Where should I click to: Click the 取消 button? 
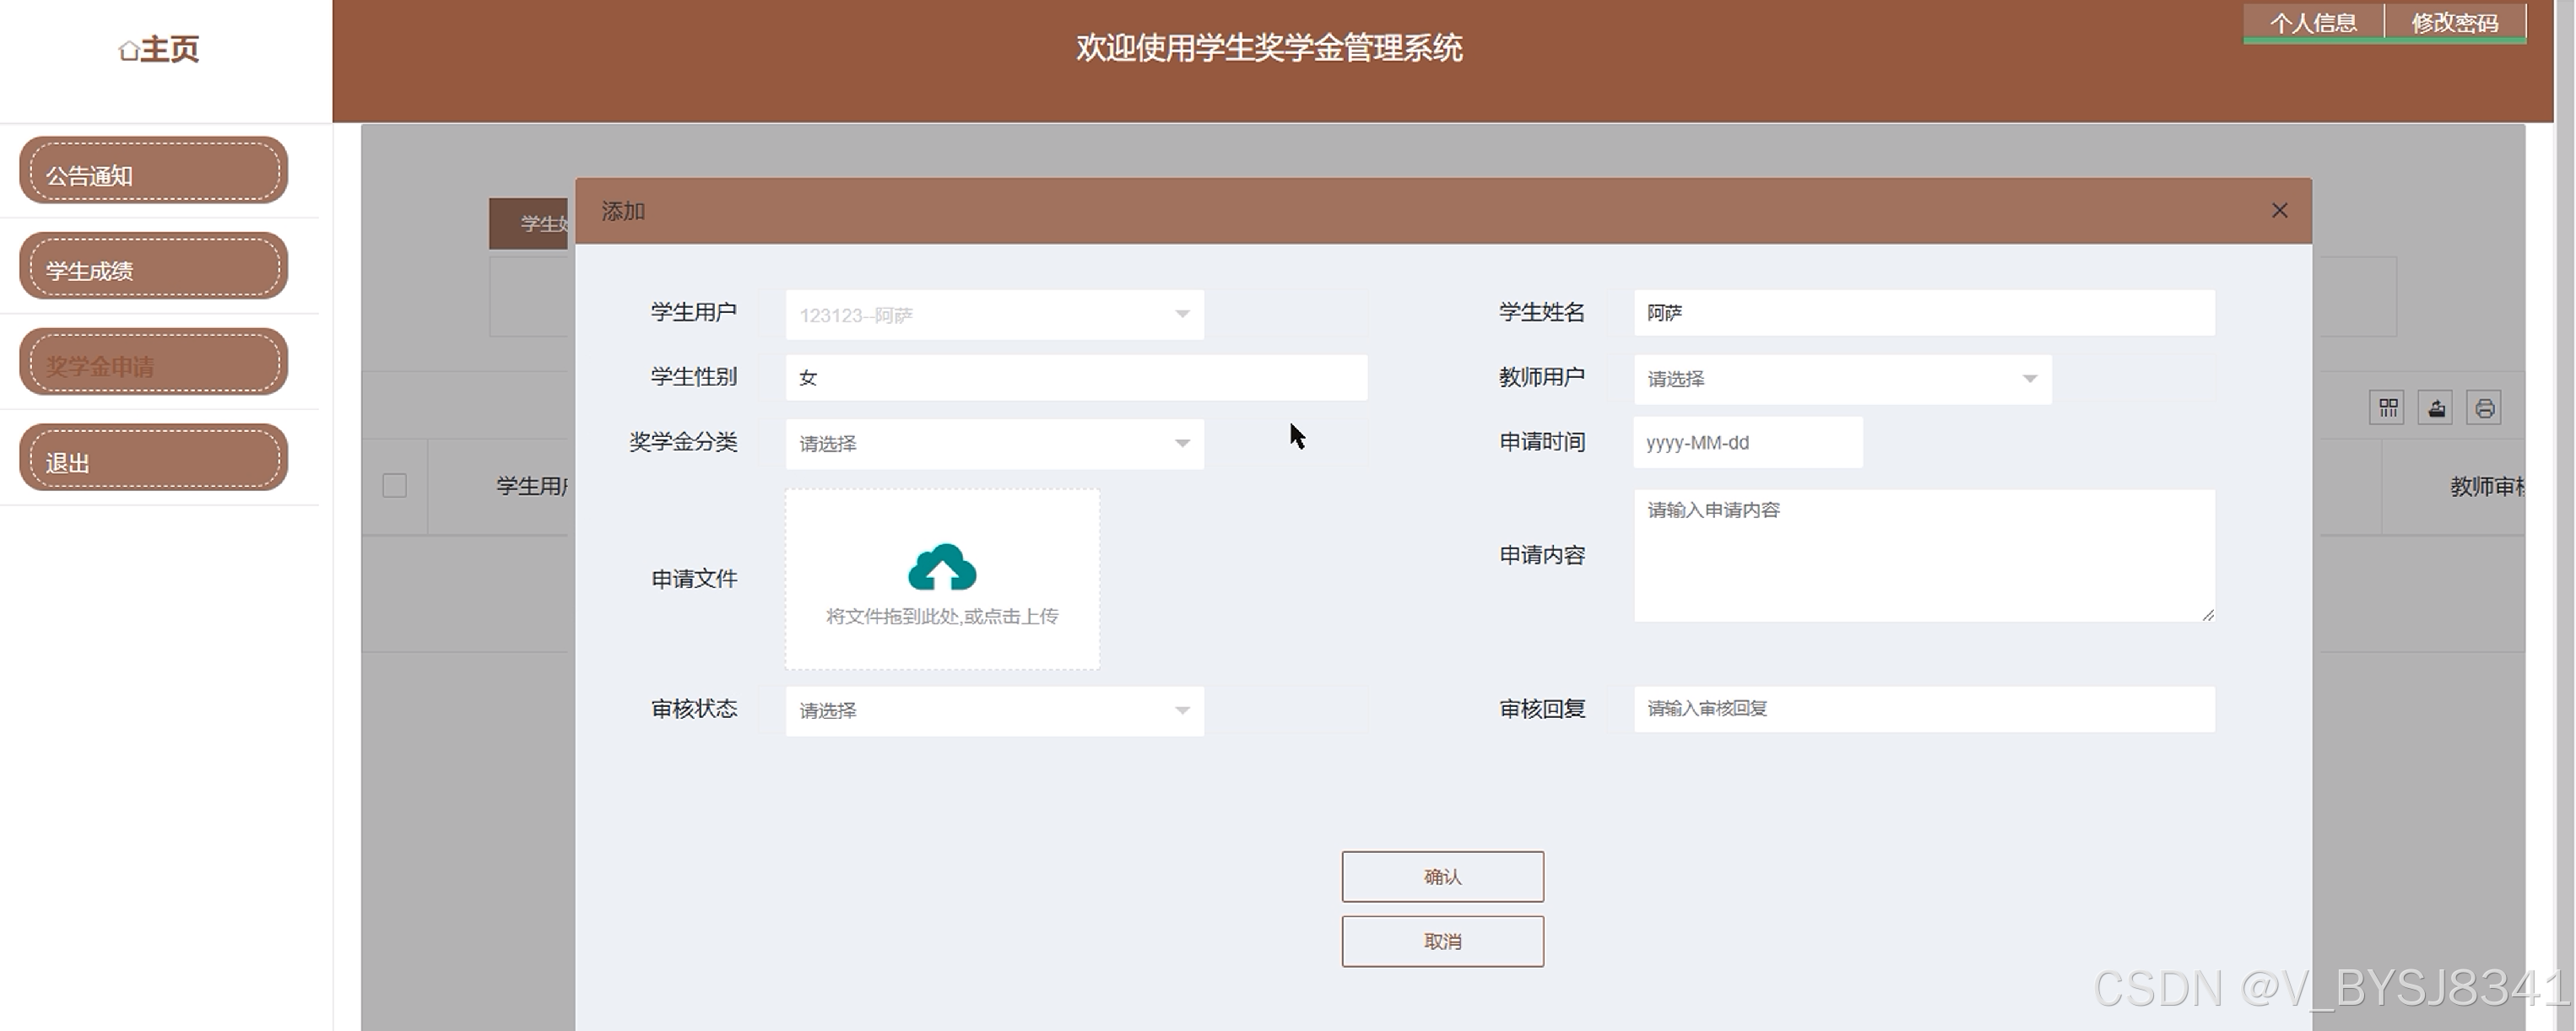tap(1442, 942)
